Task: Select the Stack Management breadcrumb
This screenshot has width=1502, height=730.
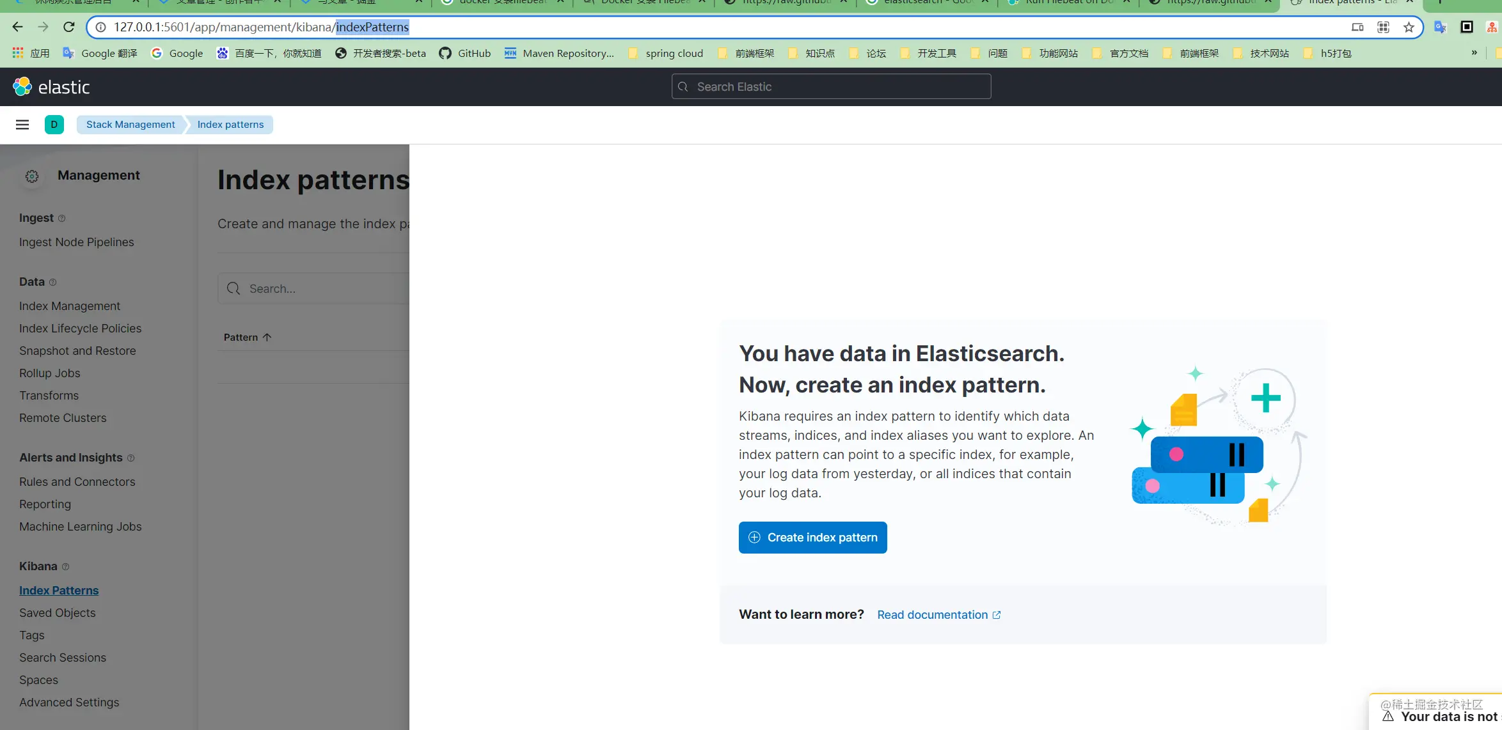Action: [130, 125]
